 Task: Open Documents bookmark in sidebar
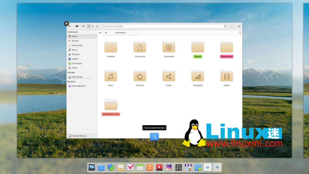coord(82,46)
